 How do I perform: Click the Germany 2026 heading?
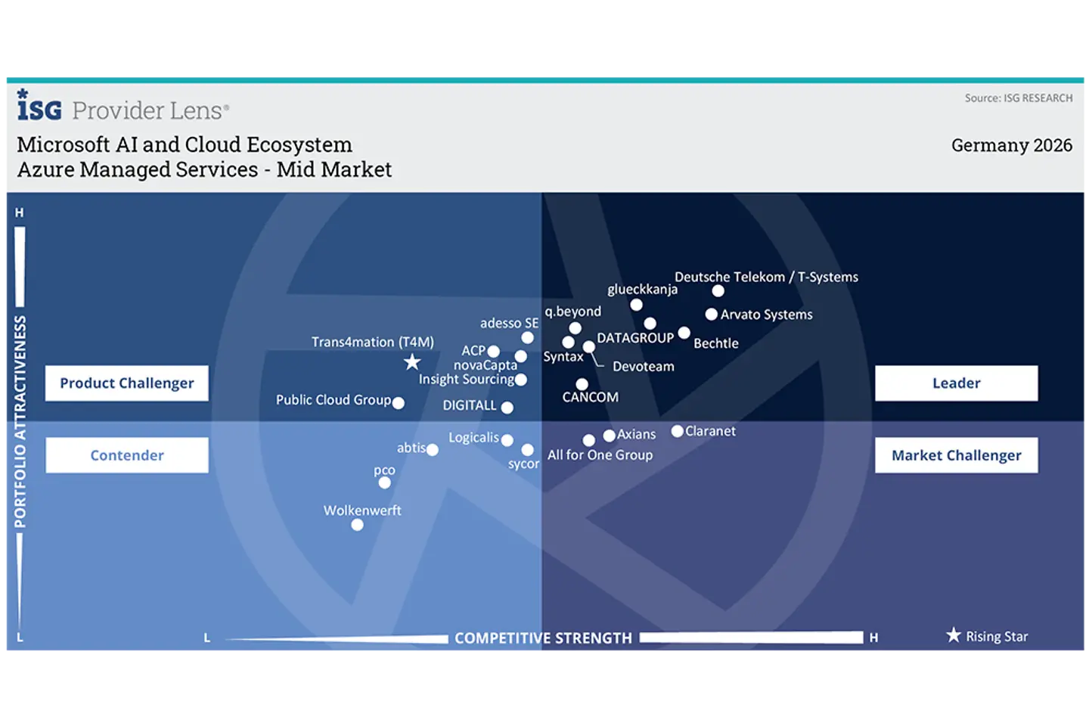(x=1012, y=145)
